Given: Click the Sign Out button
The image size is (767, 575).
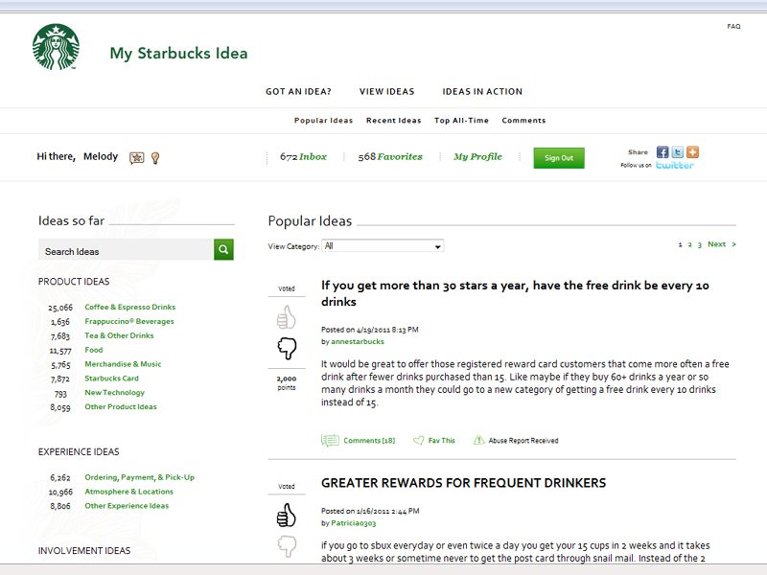Looking at the screenshot, I should pyautogui.click(x=559, y=158).
